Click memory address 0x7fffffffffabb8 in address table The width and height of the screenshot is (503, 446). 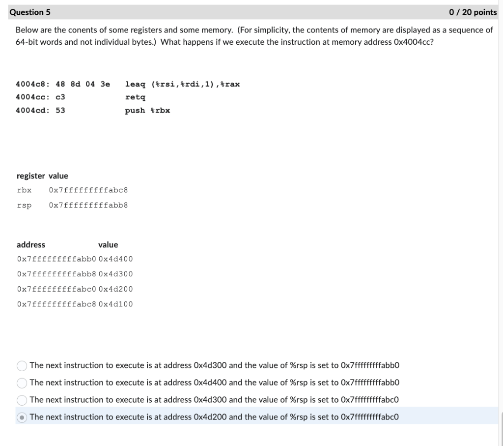(56, 274)
